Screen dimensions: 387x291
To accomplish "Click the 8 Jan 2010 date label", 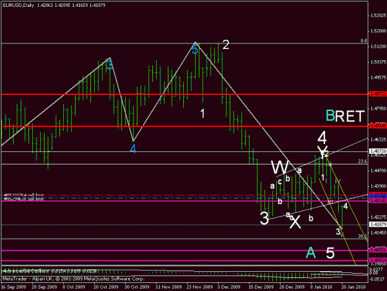I will pyautogui.click(x=321, y=287).
